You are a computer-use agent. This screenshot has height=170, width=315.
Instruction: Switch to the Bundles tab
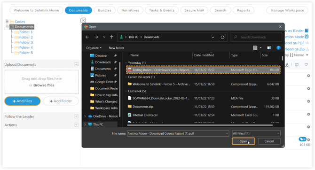click(104, 10)
